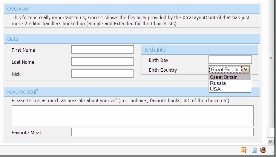This screenshot has height=157, width=276.
Task: Click the notepad with pencil status icon
Action: coord(244,150)
